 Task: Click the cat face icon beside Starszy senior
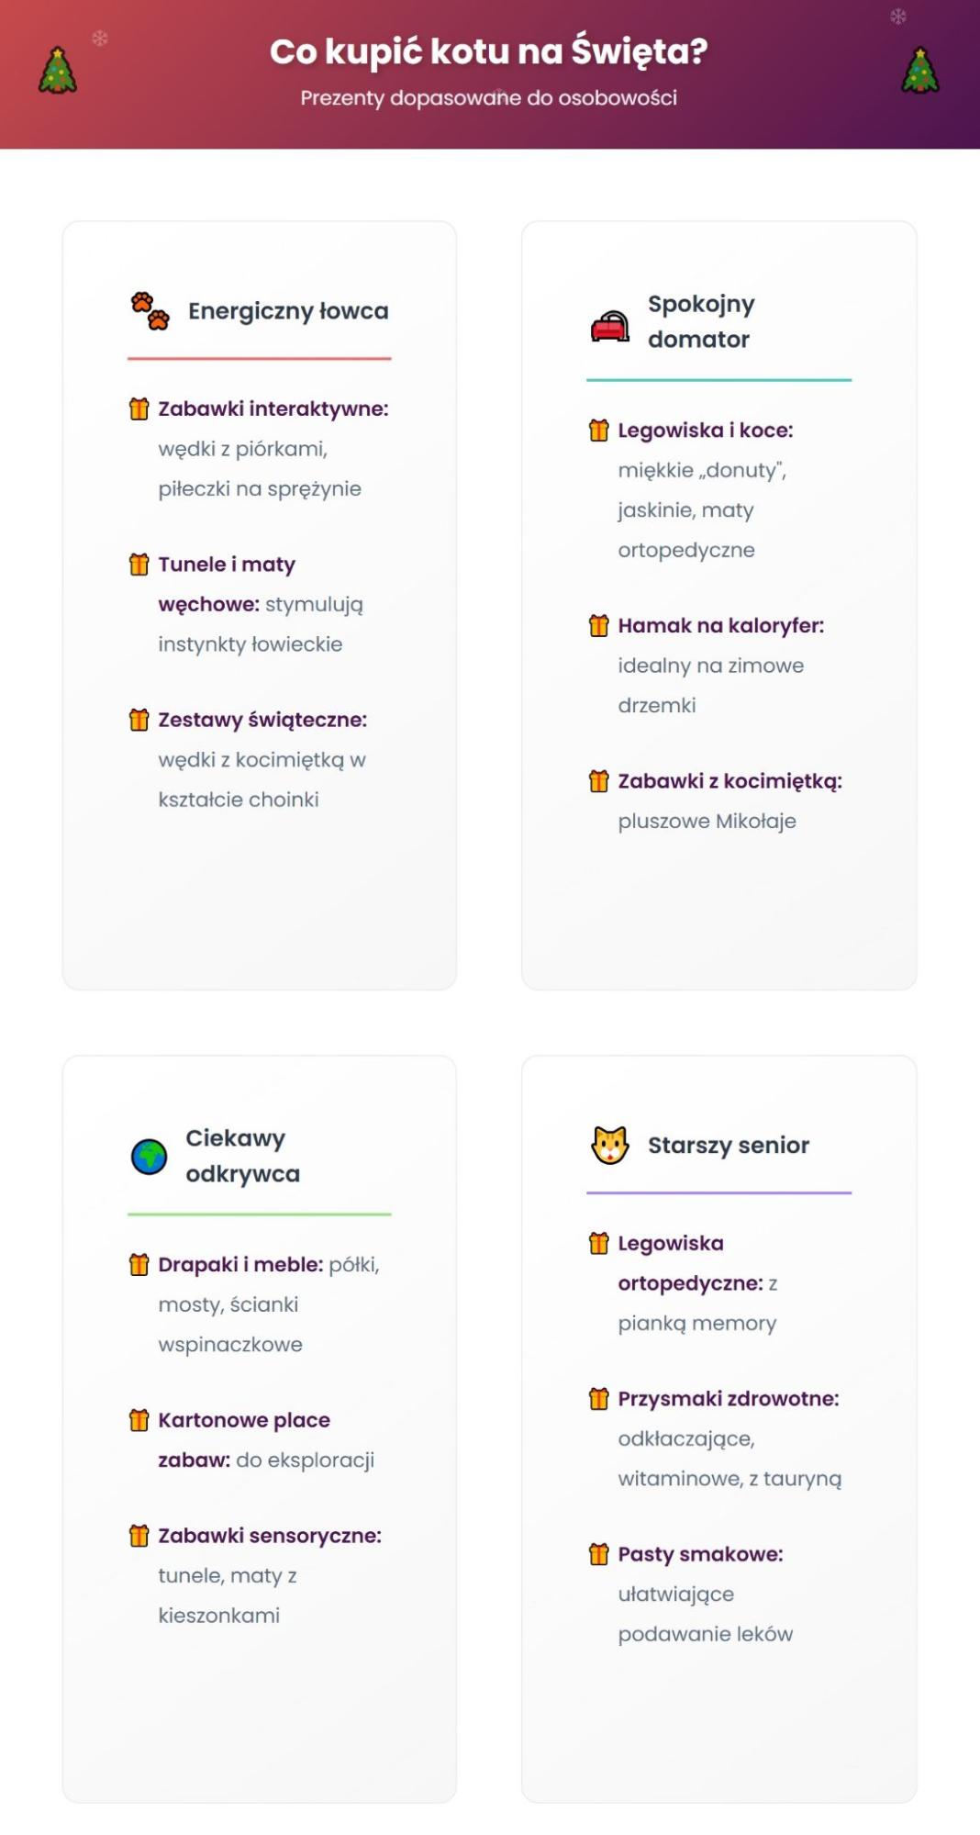[609, 1145]
